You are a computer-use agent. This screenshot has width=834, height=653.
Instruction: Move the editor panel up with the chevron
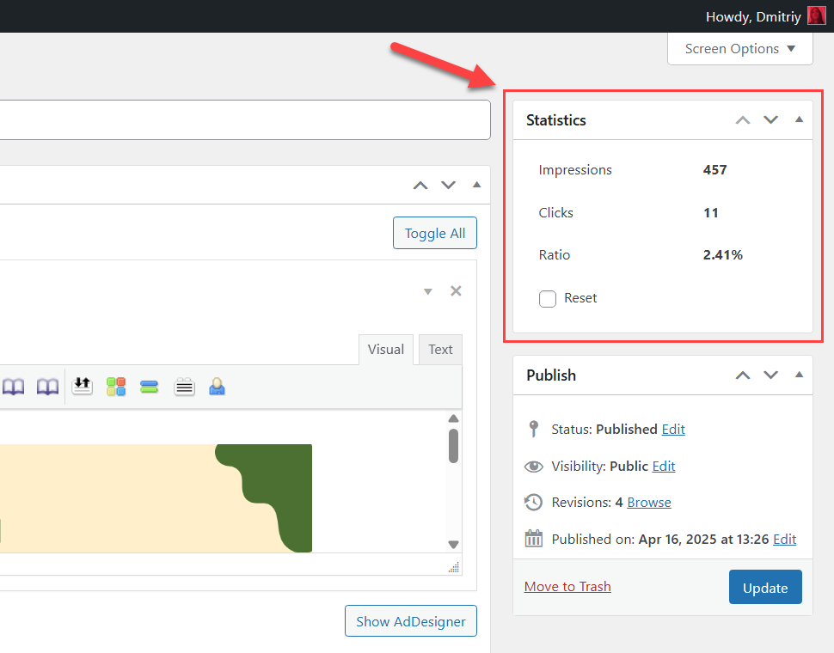pos(420,185)
